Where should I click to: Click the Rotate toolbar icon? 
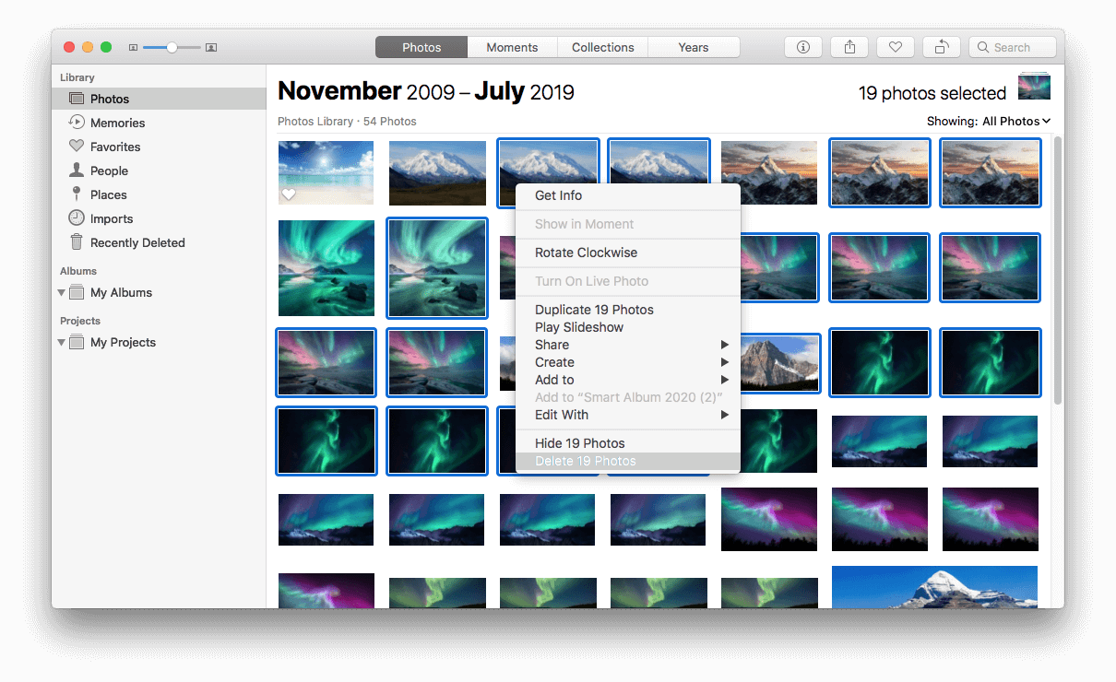[x=941, y=47]
